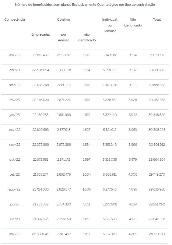Click the Individual ou Familiar header
The width and height of the screenshot is (172, 245).
coord(110,25)
